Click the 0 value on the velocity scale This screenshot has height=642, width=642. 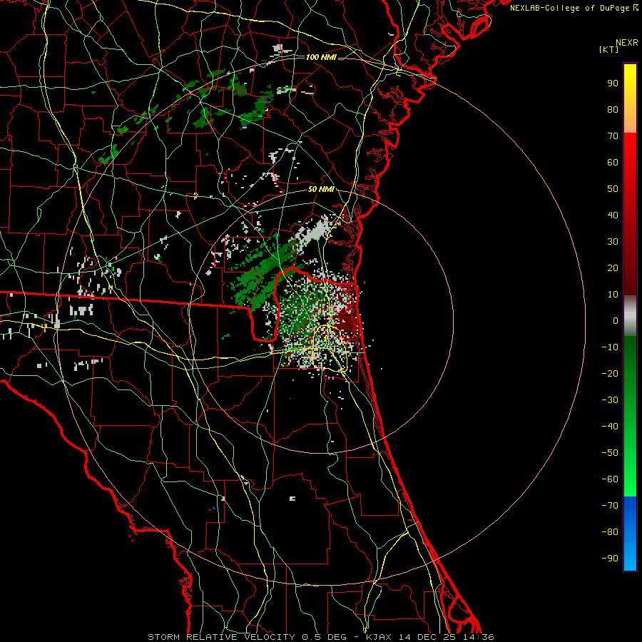tap(616, 321)
